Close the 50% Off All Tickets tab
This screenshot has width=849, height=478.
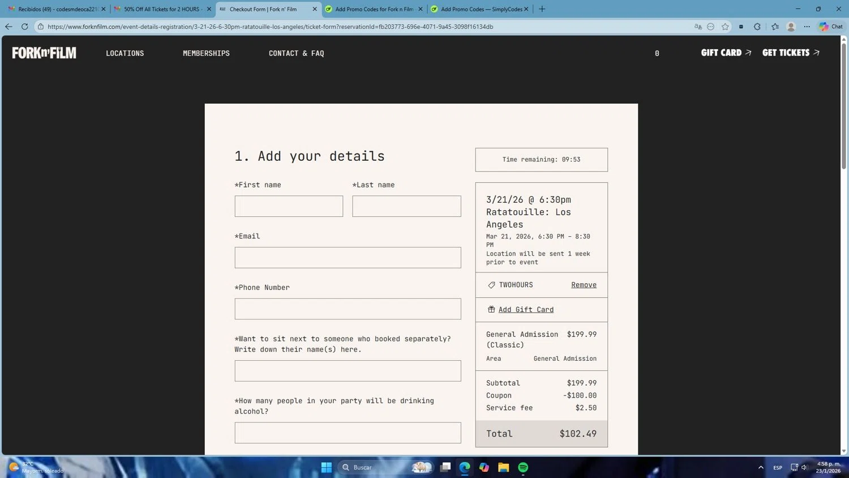[209, 9]
